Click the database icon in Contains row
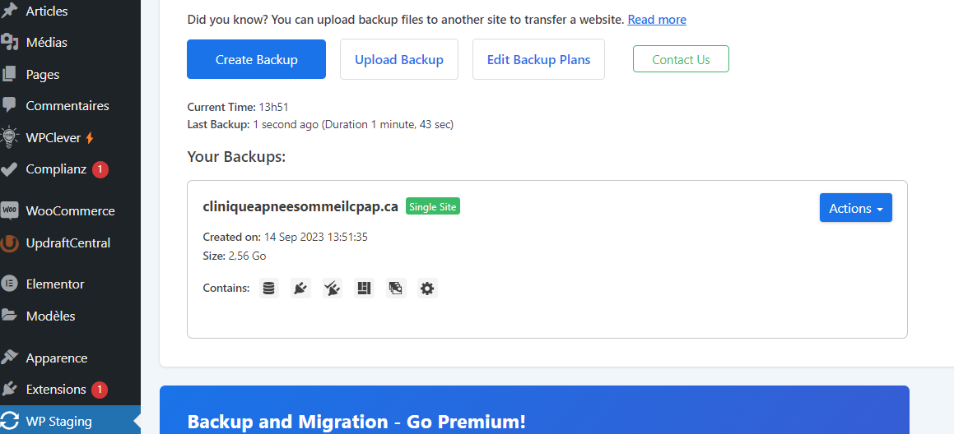This screenshot has height=434, width=954. coord(269,289)
